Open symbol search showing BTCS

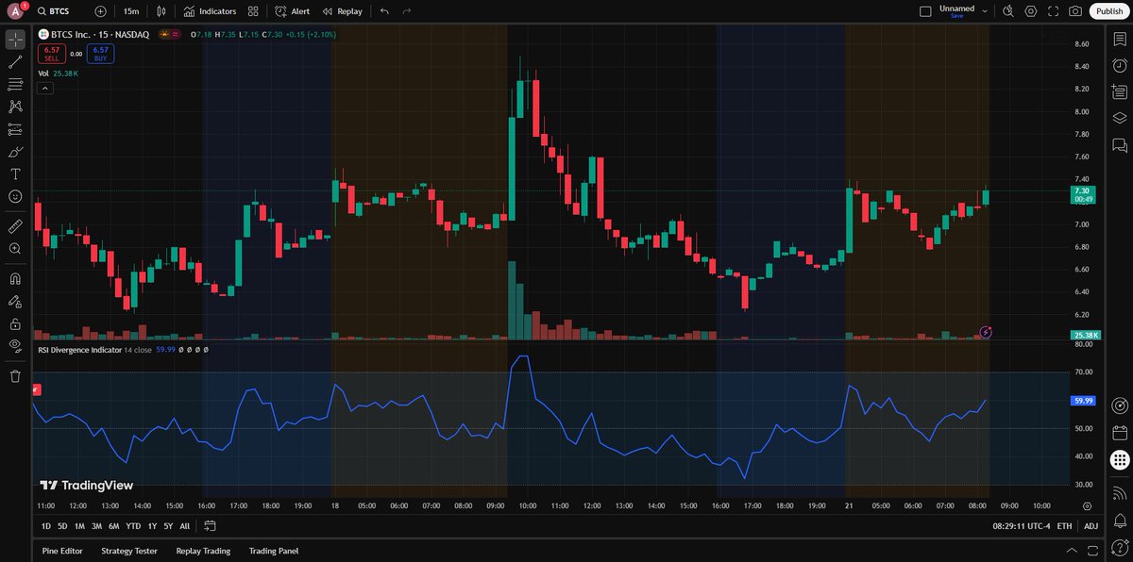56,11
